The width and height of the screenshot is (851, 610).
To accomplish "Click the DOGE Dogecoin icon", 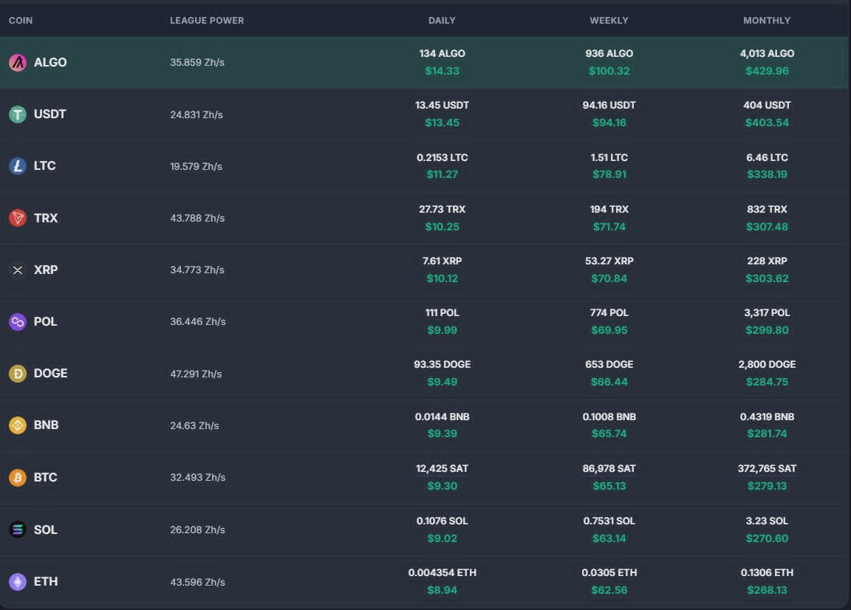I will pos(18,374).
